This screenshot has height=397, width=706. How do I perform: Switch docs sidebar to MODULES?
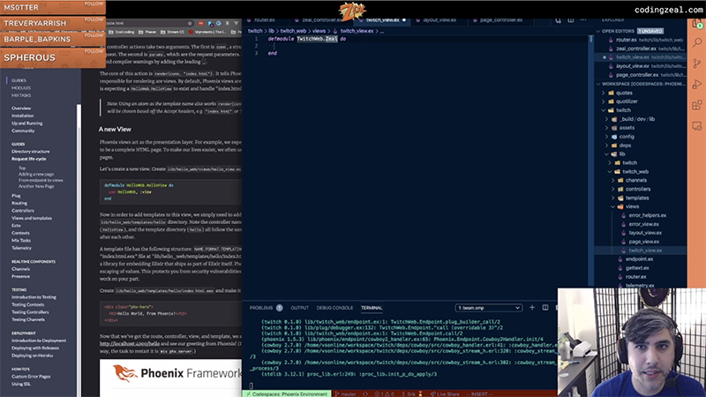tap(20, 88)
